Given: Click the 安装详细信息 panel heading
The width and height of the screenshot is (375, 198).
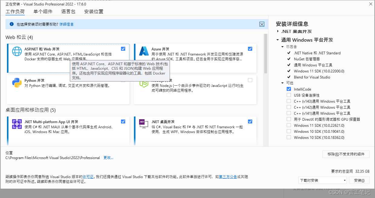Looking at the screenshot, I should [292, 24].
